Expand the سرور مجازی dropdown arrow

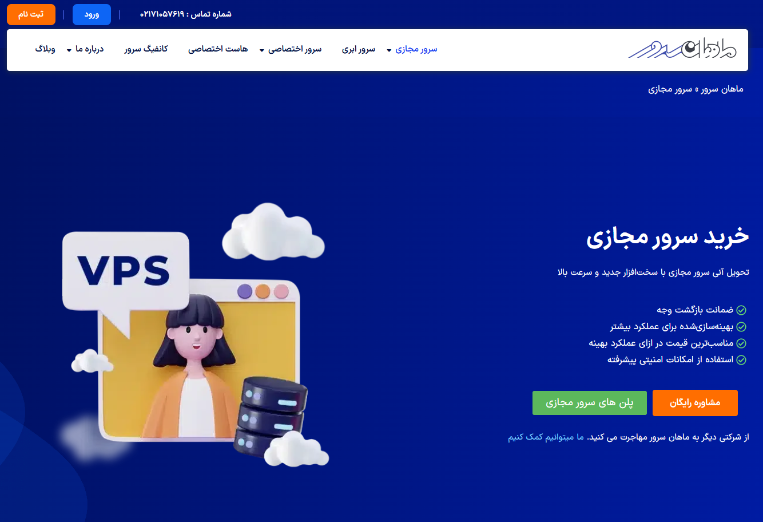pyautogui.click(x=389, y=50)
